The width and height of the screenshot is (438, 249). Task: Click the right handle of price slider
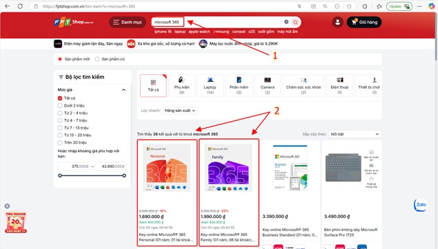coord(124,175)
